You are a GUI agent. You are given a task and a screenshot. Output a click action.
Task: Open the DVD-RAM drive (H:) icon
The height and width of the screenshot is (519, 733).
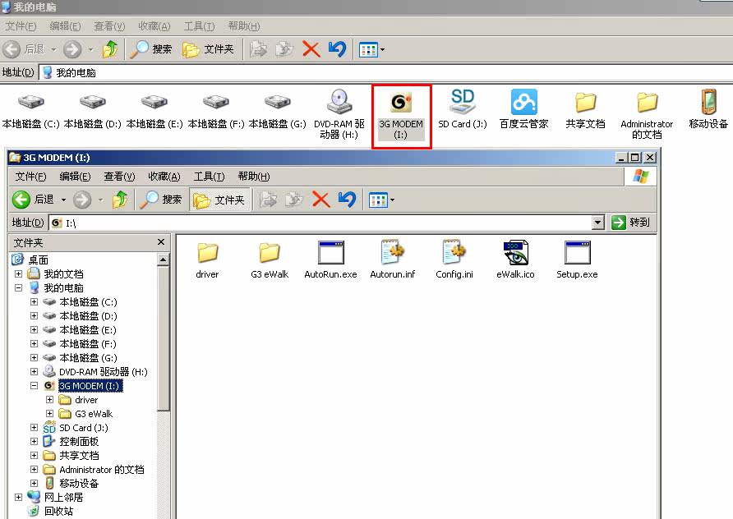(x=339, y=103)
